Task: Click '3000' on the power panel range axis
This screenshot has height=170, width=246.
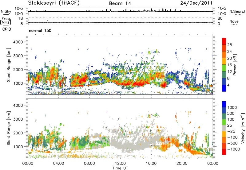Action: point(18,56)
